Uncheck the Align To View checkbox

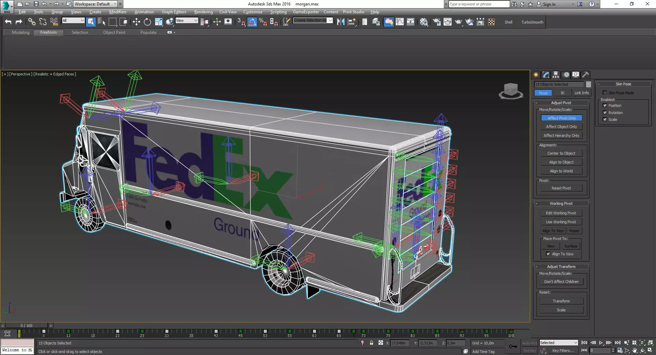548,254
